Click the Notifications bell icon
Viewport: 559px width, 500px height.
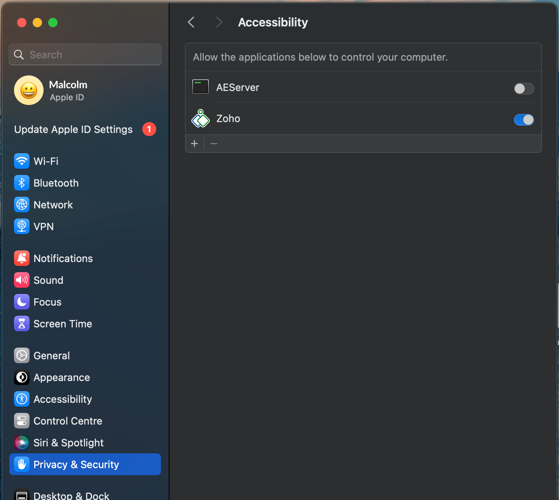pyautogui.click(x=22, y=258)
